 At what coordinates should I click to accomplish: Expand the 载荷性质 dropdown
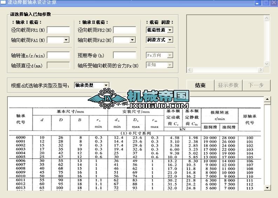coord(170,30)
